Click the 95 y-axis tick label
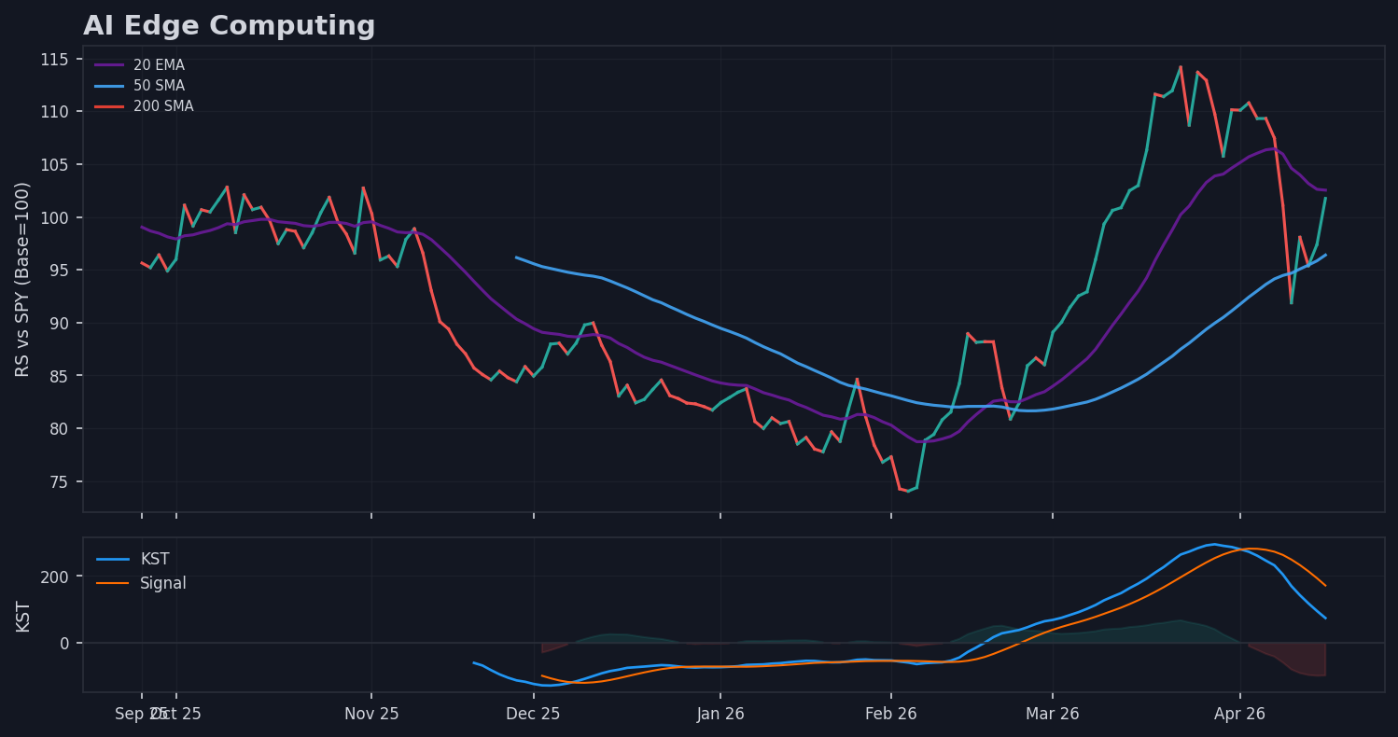 [x=60, y=271]
